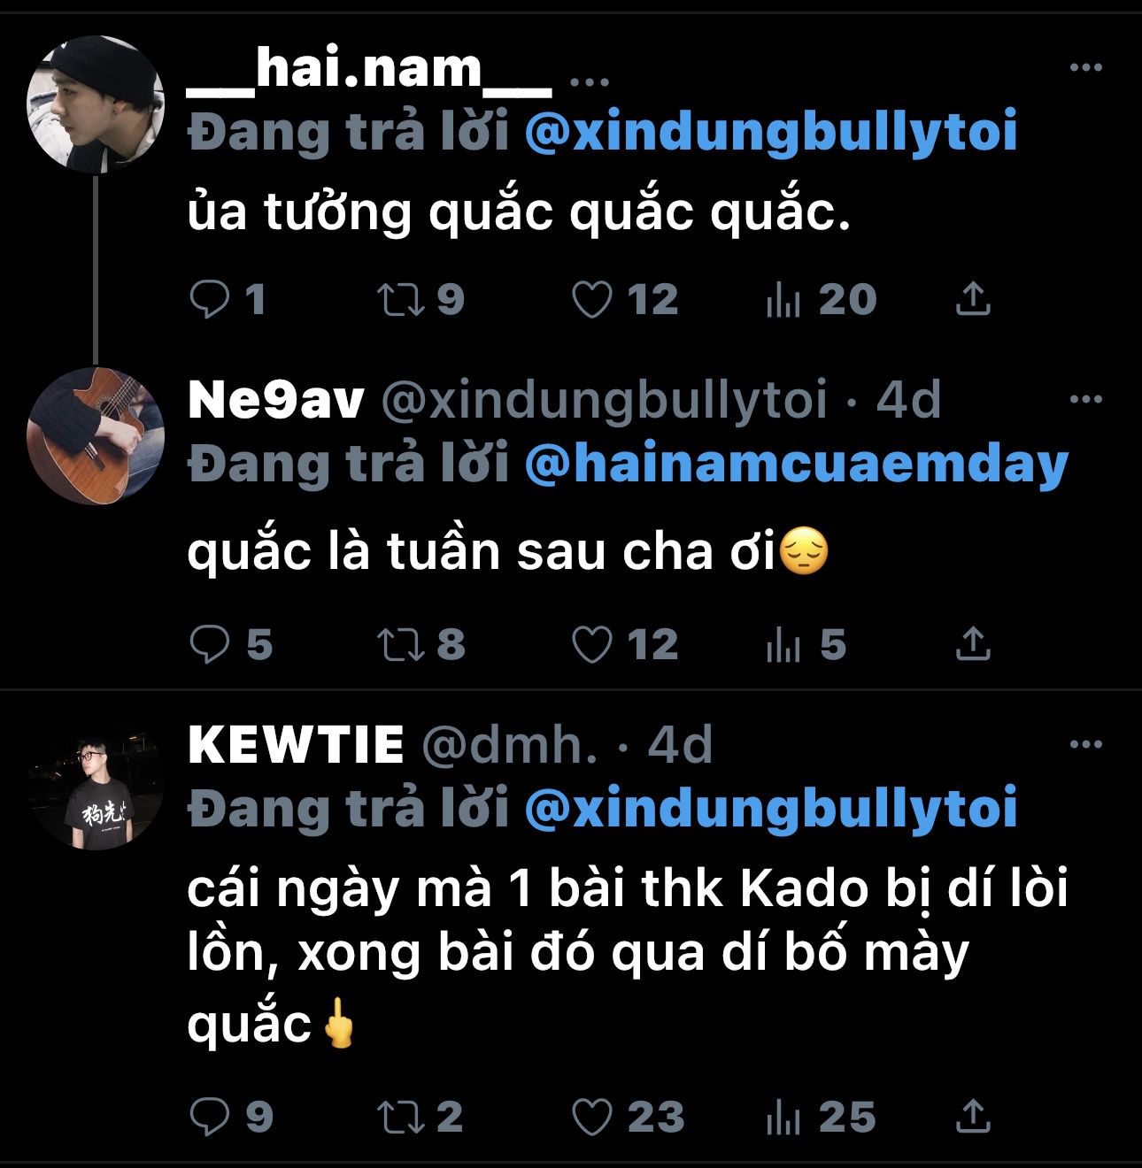1142x1168 pixels.
Task: Open more options for KEWTIE's tweet
Action: point(1085,744)
